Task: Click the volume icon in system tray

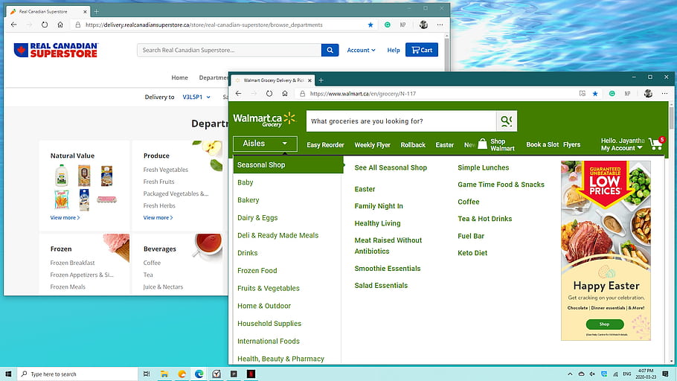Action: pos(592,374)
